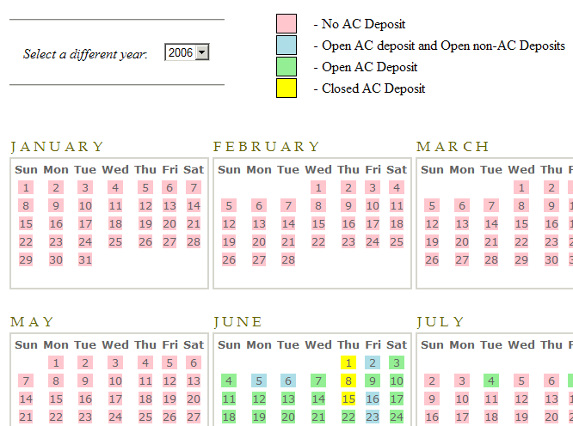Viewport: 573px width, 426px height.
Task: Open green June 9 date cell
Action: [x=373, y=381]
